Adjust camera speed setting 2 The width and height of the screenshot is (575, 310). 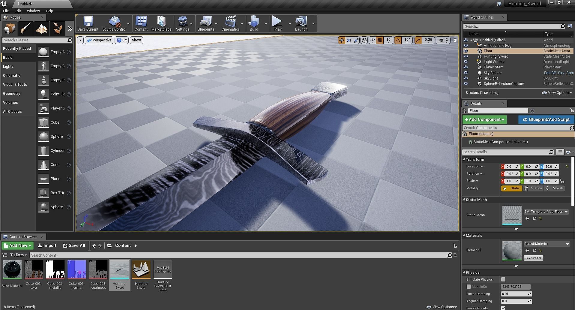443,40
